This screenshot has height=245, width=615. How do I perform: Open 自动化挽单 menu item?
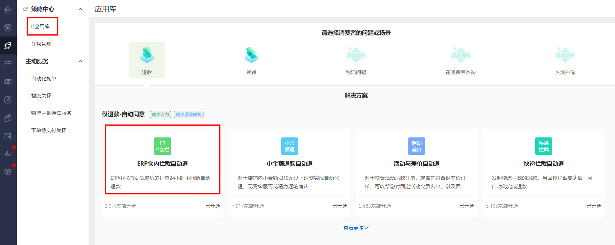(x=44, y=78)
